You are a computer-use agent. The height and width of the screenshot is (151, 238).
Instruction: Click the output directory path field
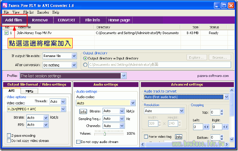click(x=159, y=65)
